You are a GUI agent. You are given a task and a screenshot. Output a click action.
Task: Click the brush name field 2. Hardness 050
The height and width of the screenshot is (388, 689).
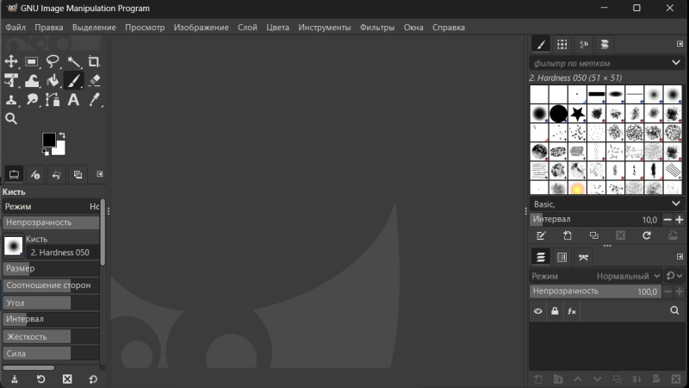62,253
